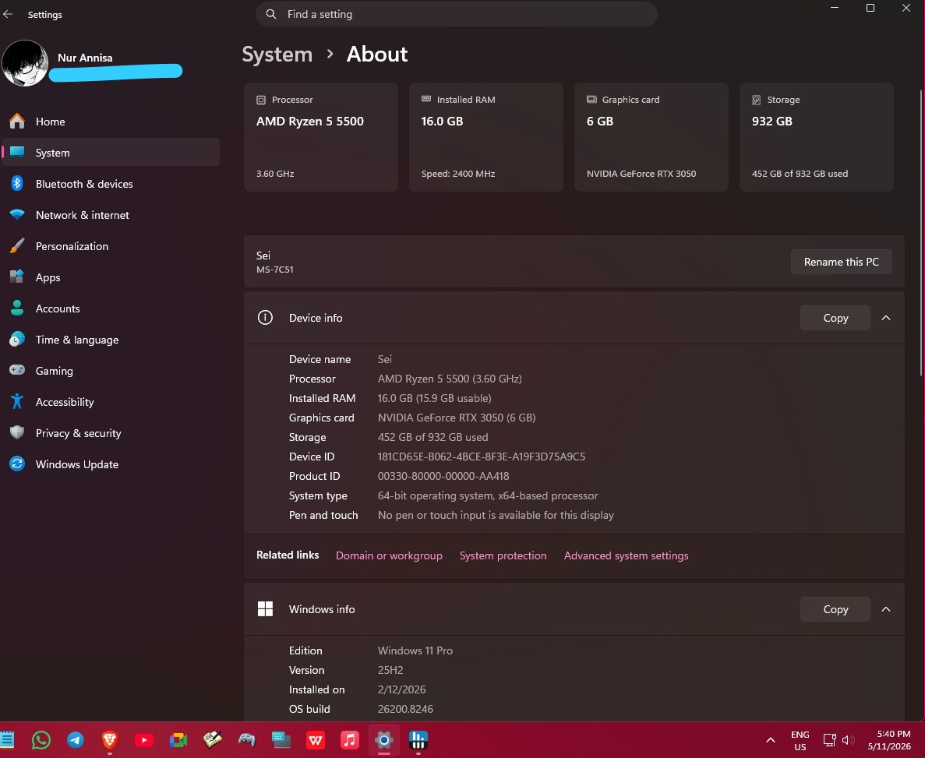Focus the Find a setting search box
925x758 pixels.
pyautogui.click(x=456, y=14)
